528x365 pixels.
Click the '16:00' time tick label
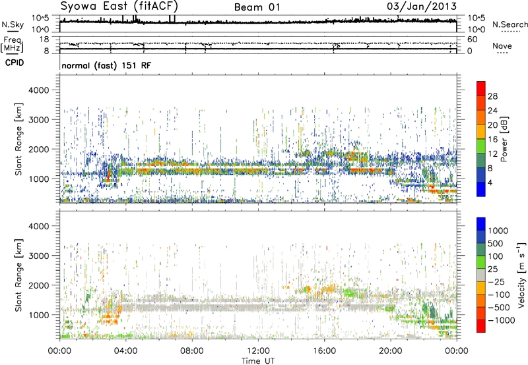click(x=324, y=351)
